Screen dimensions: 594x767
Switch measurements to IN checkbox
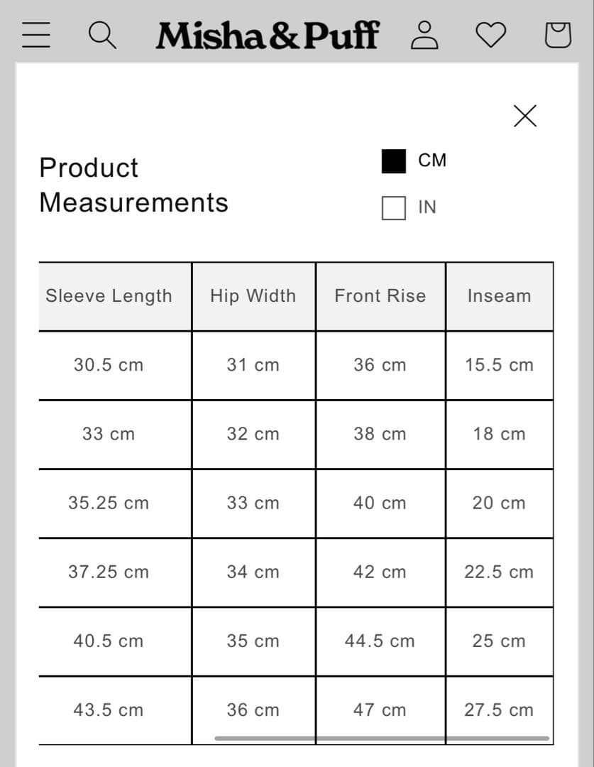pyautogui.click(x=394, y=208)
